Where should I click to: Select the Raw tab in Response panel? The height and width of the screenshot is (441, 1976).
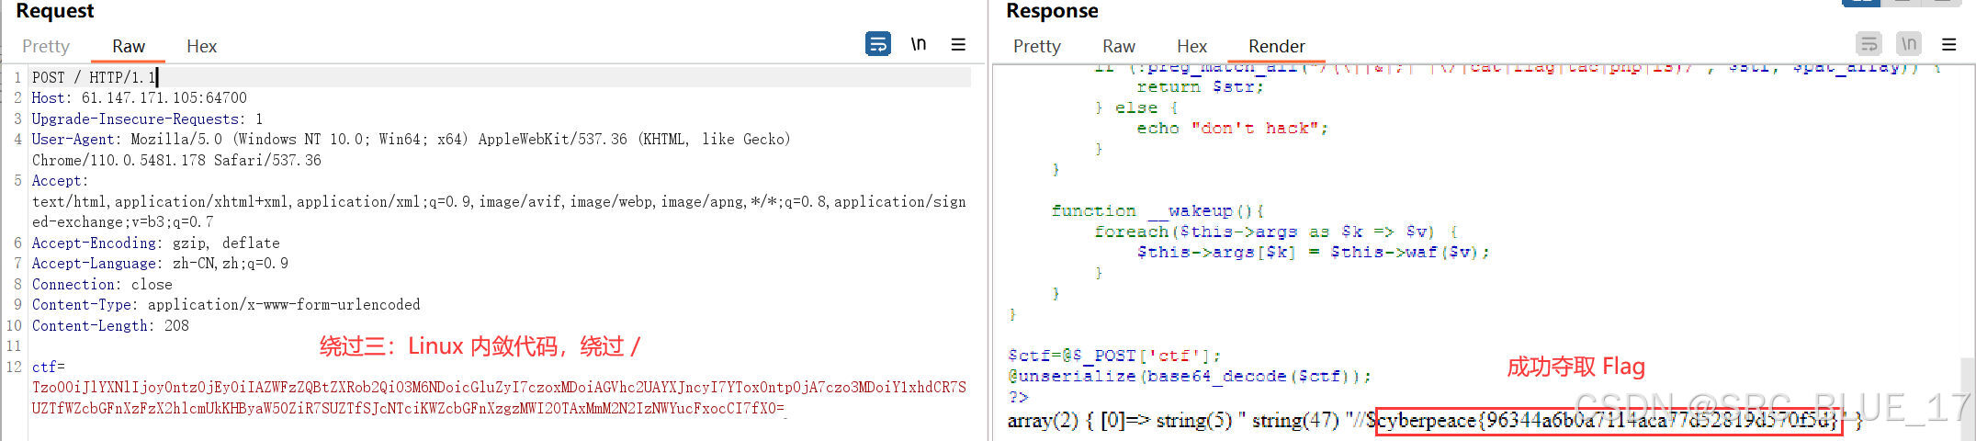point(1118,46)
